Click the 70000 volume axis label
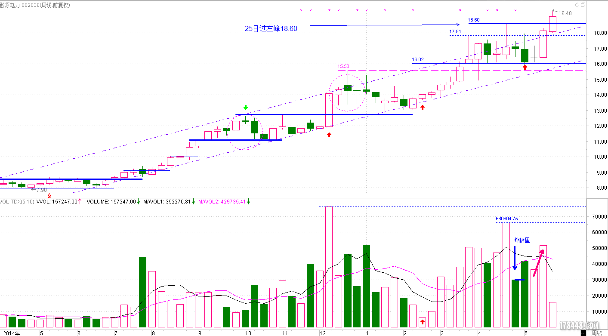The image size is (608, 336). pyautogui.click(x=599, y=217)
